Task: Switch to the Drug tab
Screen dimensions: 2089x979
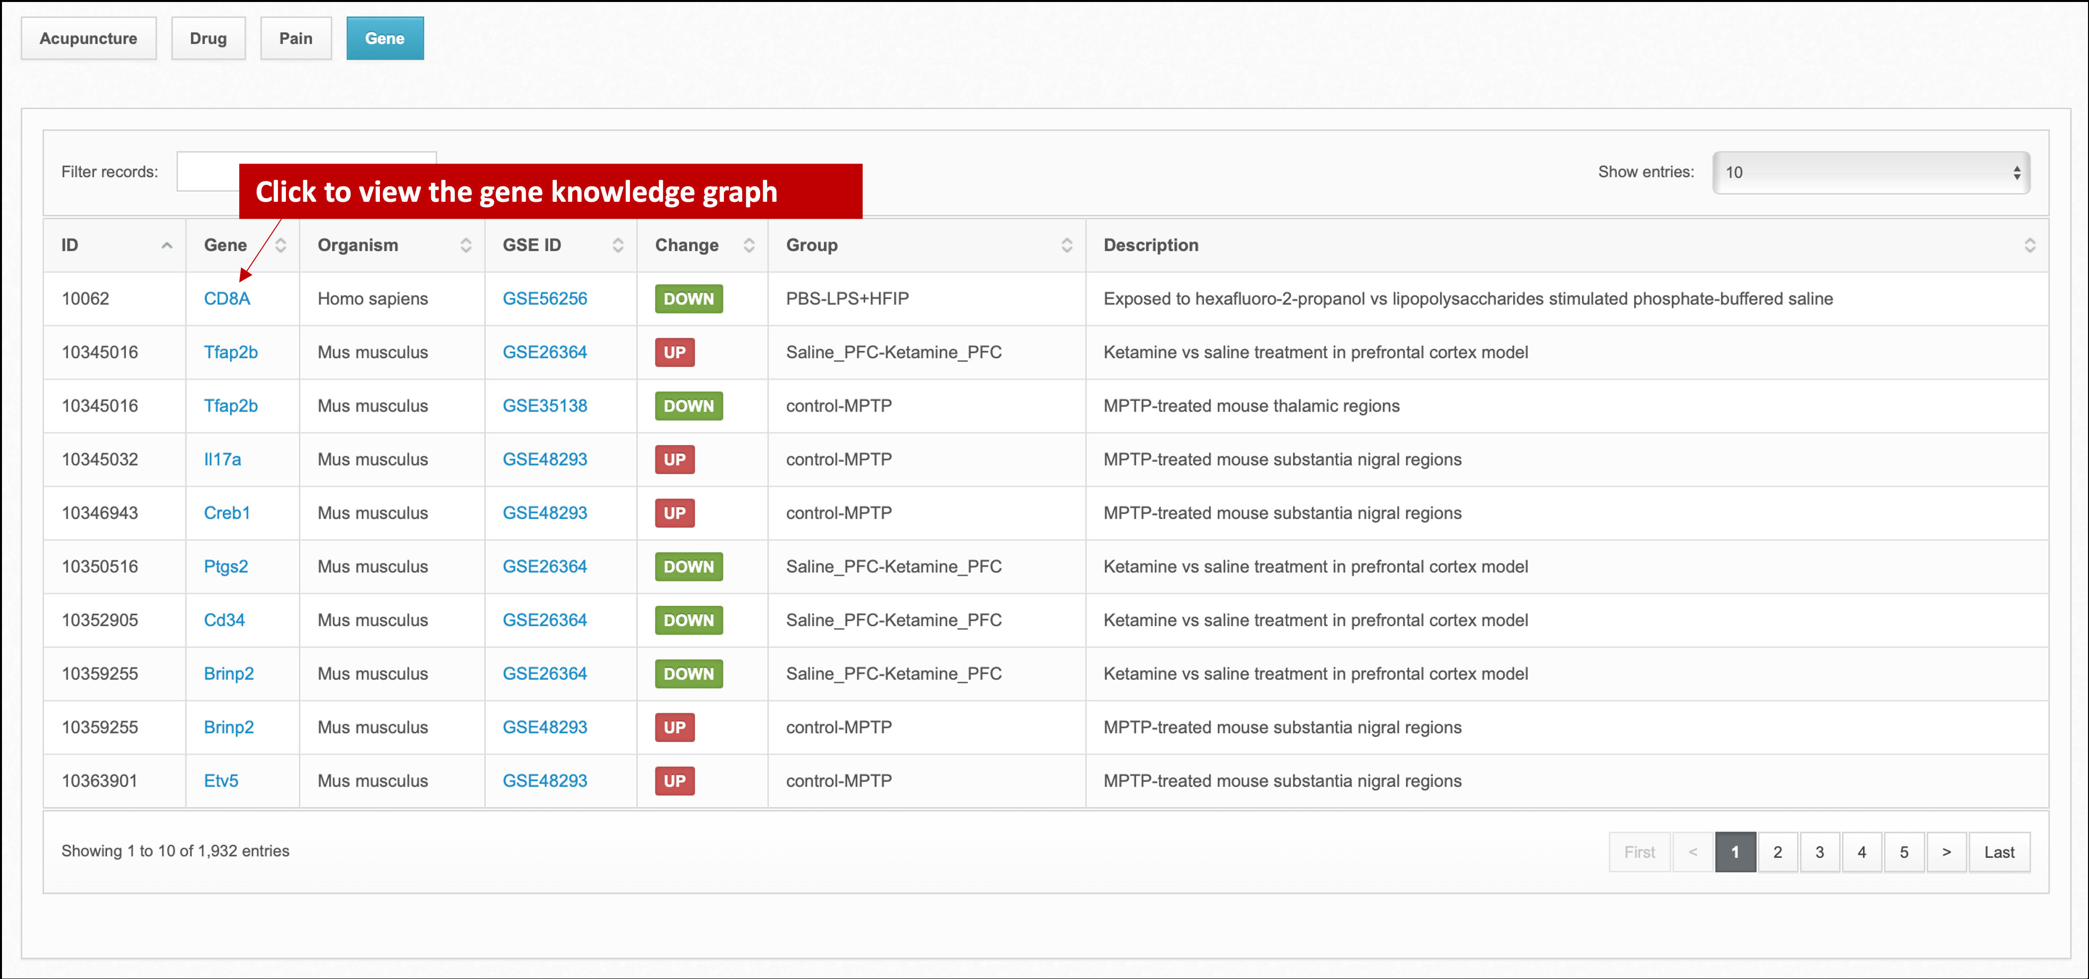Action: [x=208, y=39]
